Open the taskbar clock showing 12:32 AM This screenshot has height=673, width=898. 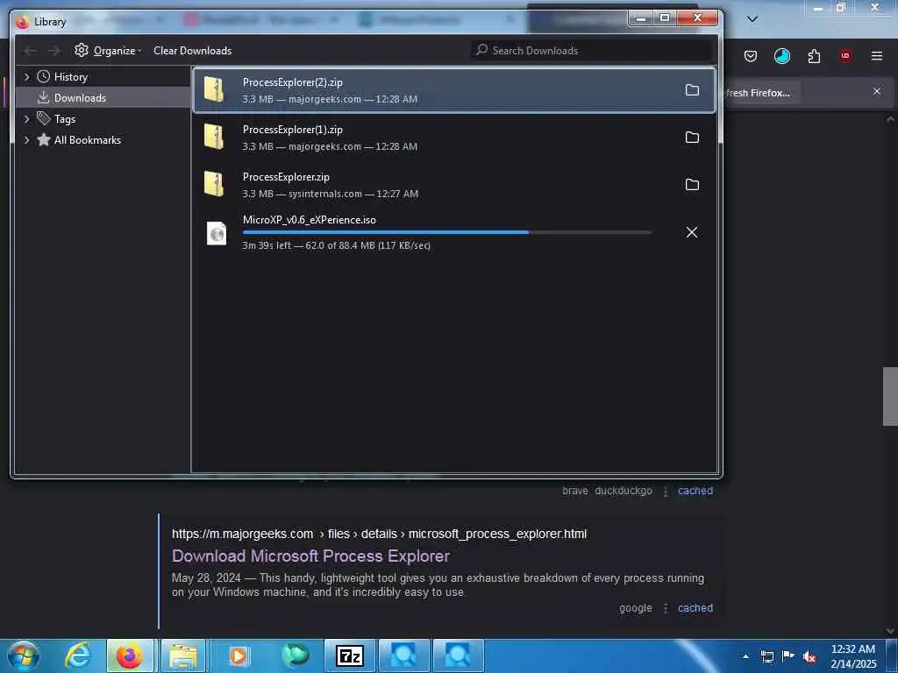tap(853, 656)
